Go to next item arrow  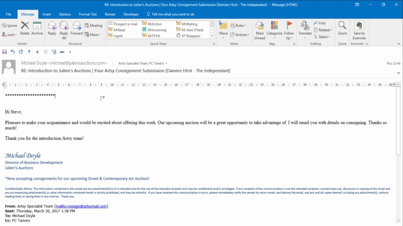click(x=37, y=52)
